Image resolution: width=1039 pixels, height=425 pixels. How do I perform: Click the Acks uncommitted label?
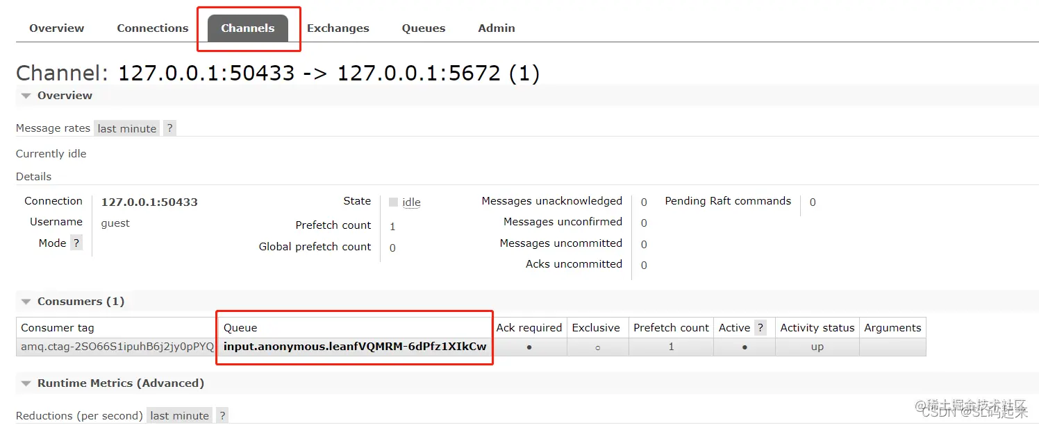(574, 264)
